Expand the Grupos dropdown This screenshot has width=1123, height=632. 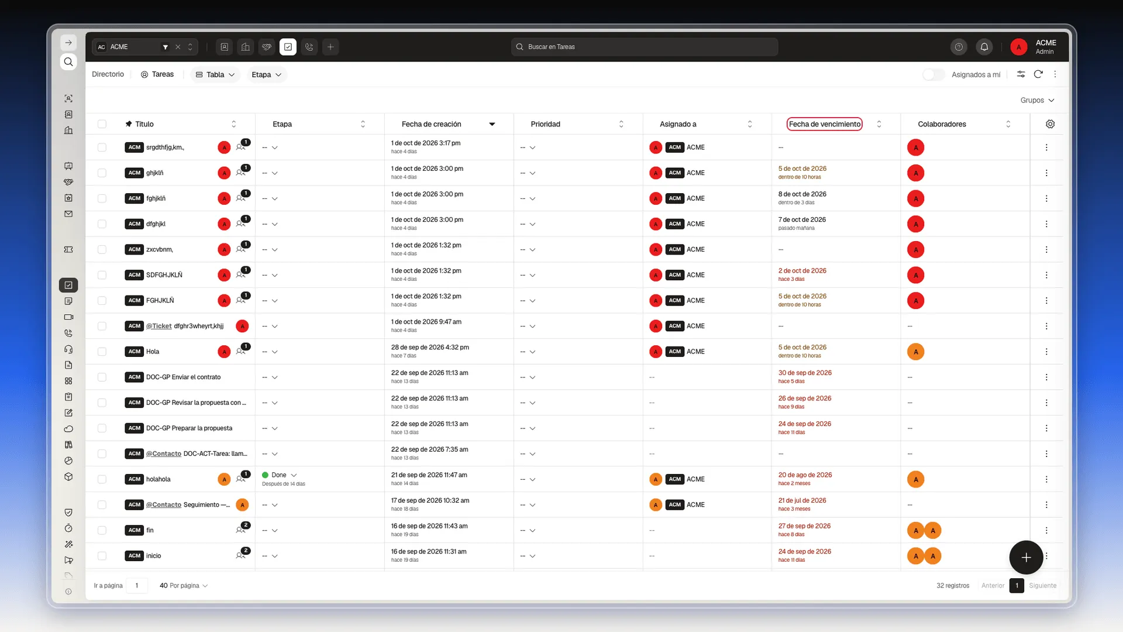pyautogui.click(x=1037, y=100)
